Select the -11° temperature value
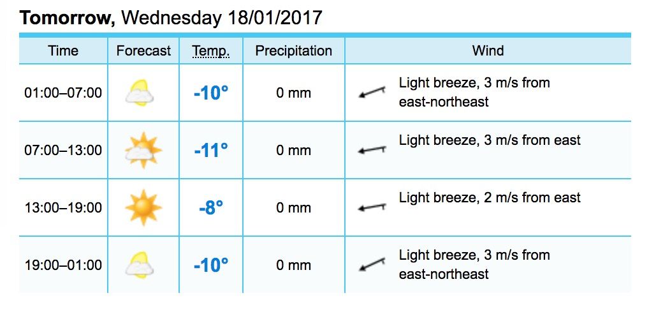The width and height of the screenshot is (649, 314). (x=211, y=150)
